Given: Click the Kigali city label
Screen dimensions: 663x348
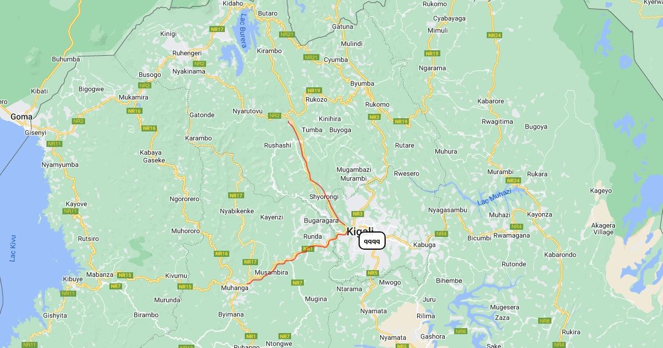Looking at the screenshot, I should (x=360, y=231).
